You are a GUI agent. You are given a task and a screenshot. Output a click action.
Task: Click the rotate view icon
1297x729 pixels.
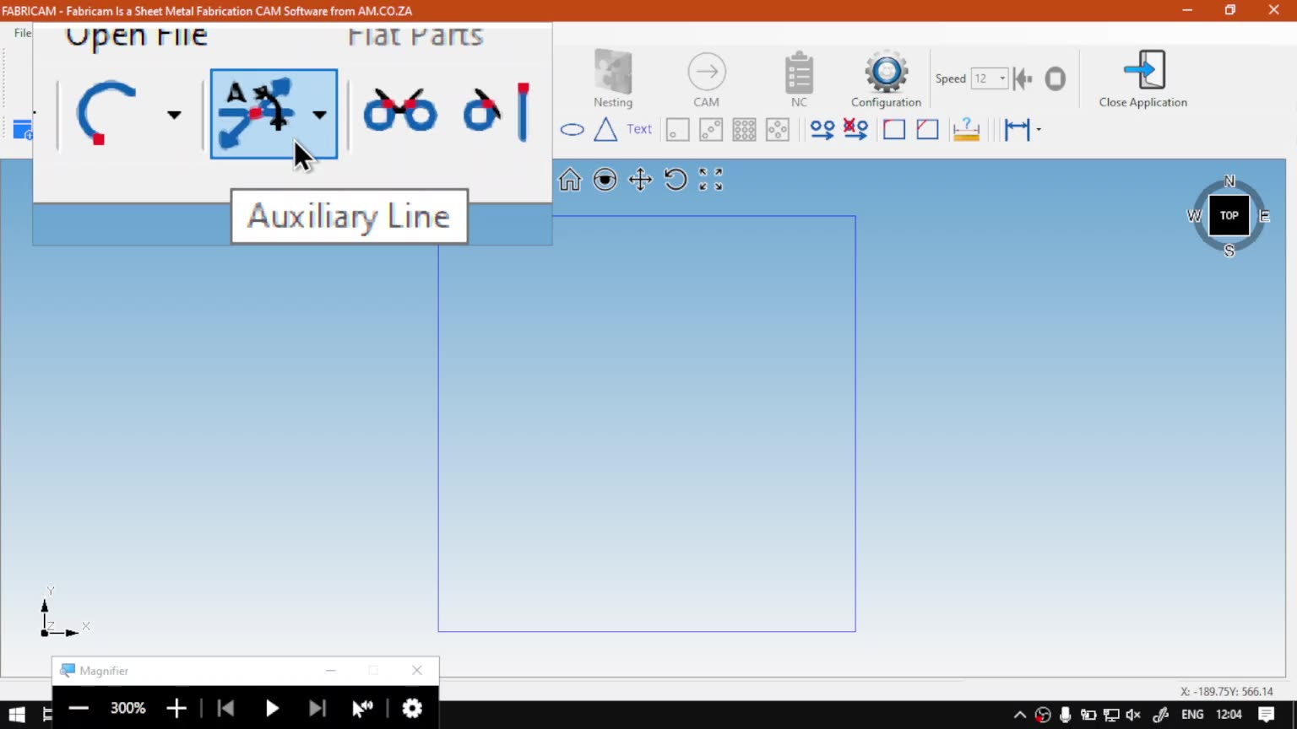point(676,180)
